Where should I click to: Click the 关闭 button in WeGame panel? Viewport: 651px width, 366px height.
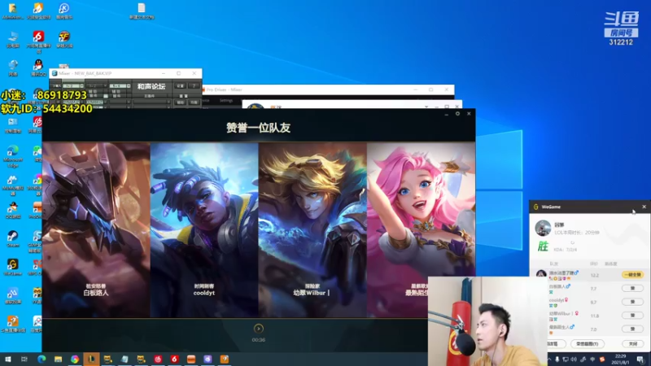pyautogui.click(x=633, y=343)
